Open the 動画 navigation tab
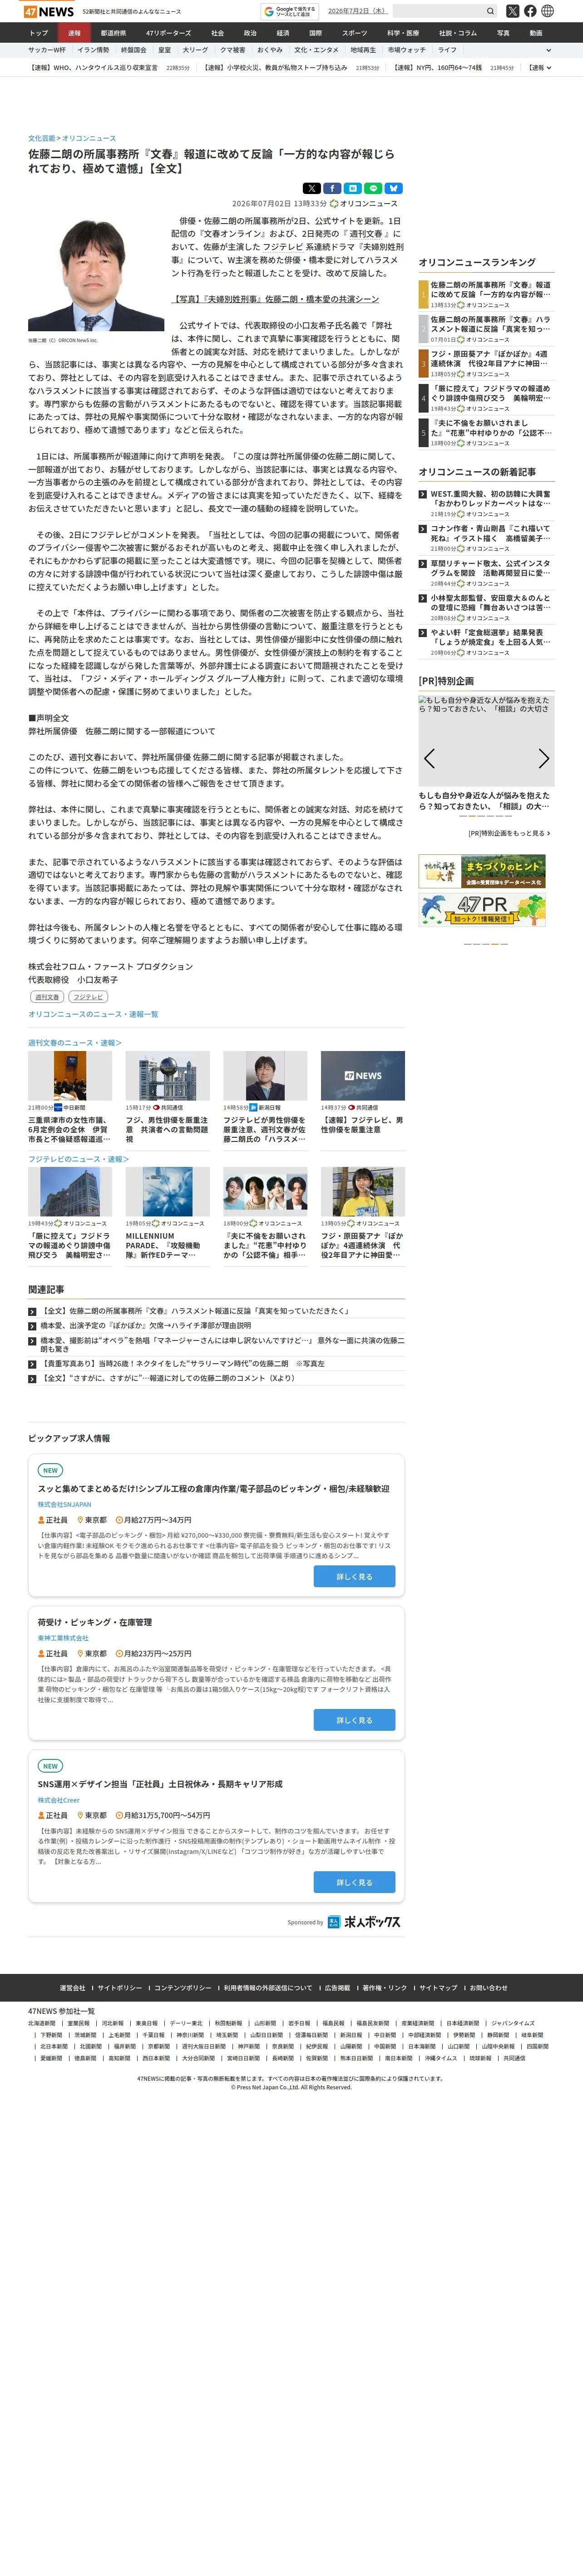583x2576 pixels. (536, 33)
